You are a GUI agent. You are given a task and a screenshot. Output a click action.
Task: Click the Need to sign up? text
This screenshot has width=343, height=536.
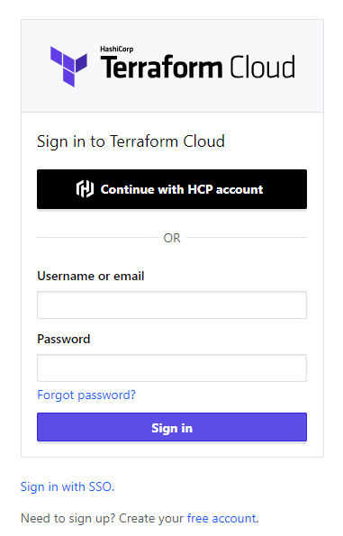(68, 518)
